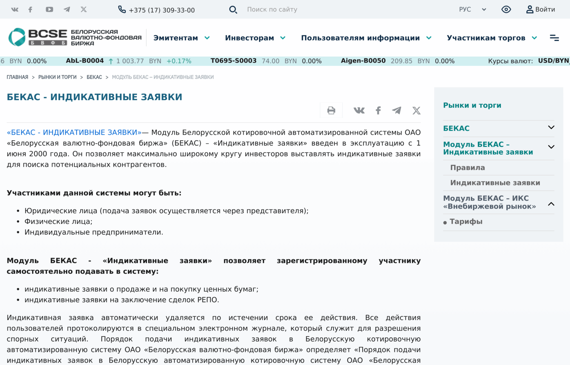Share the article on Facebook
570x365 pixels.
[x=378, y=110]
